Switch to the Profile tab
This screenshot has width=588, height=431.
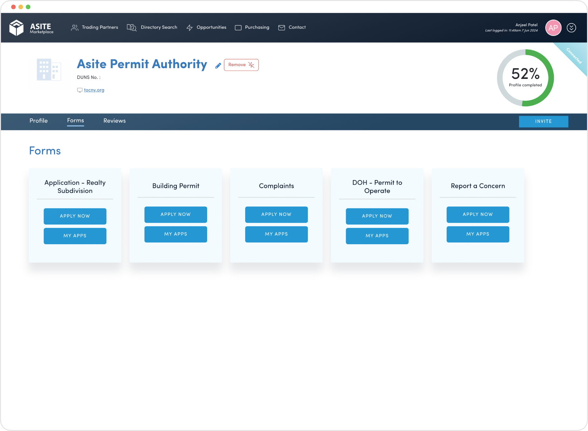[x=38, y=121]
